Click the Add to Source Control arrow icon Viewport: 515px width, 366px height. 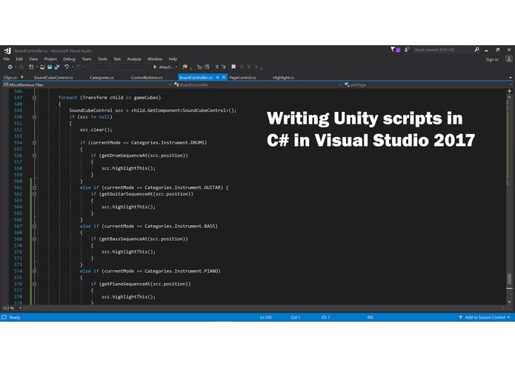[x=460, y=317]
